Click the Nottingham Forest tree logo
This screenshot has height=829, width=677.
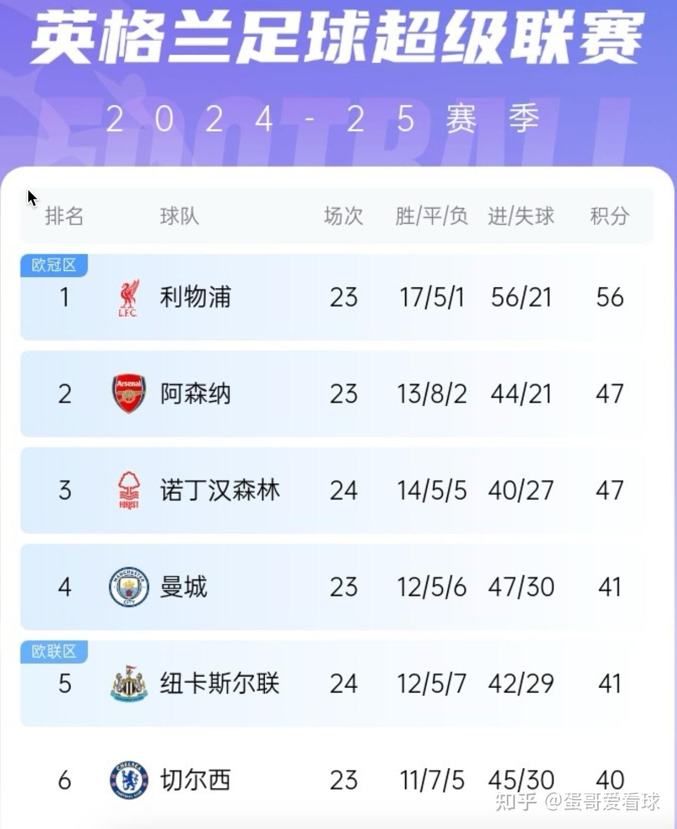tap(129, 490)
